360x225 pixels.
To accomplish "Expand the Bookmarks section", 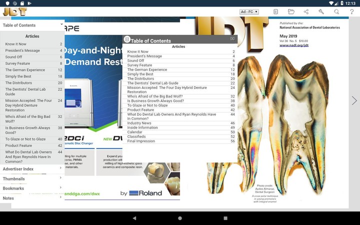I will tap(32, 188).
